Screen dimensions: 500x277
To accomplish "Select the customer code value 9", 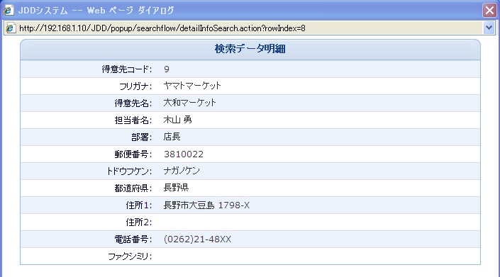I will (x=167, y=69).
